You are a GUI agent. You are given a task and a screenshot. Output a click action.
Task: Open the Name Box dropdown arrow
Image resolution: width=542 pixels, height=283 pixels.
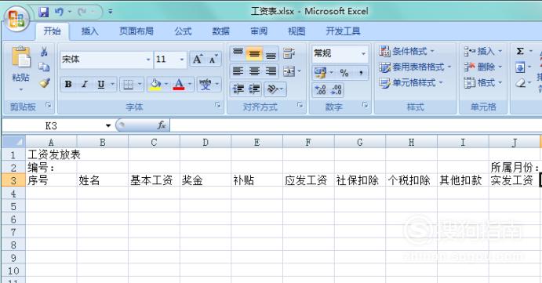108,125
